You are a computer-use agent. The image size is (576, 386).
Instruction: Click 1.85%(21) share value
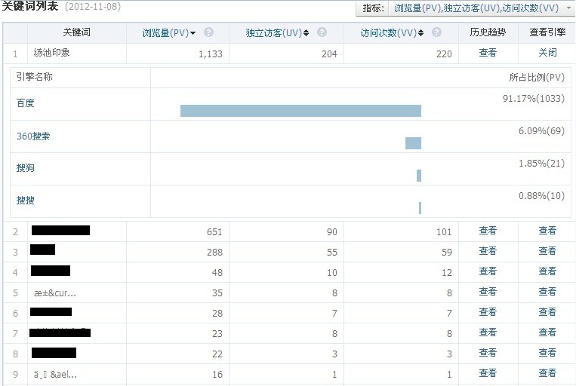point(541,164)
